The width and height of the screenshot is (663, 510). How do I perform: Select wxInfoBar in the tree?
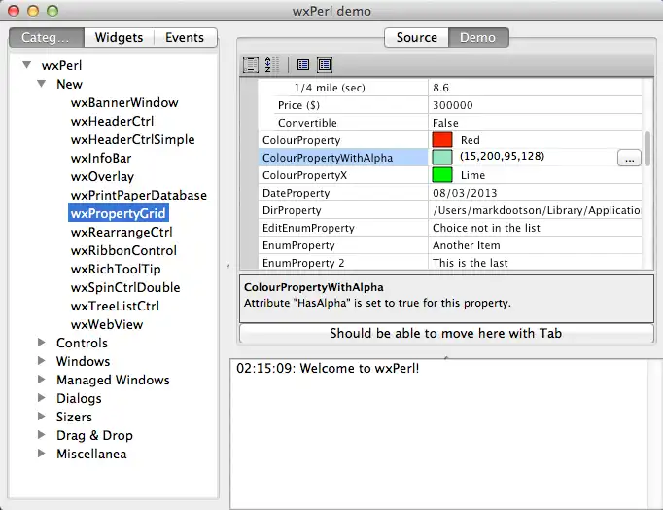(101, 158)
